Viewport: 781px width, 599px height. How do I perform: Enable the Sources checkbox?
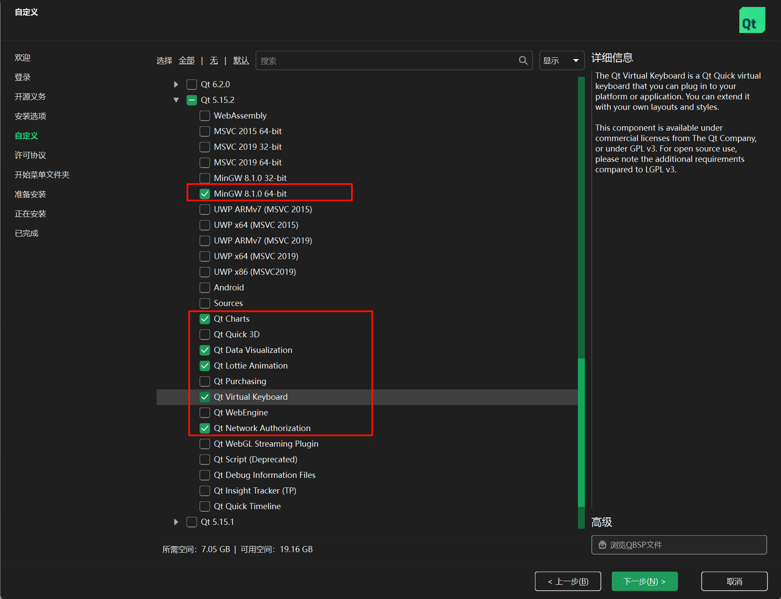pyautogui.click(x=204, y=303)
